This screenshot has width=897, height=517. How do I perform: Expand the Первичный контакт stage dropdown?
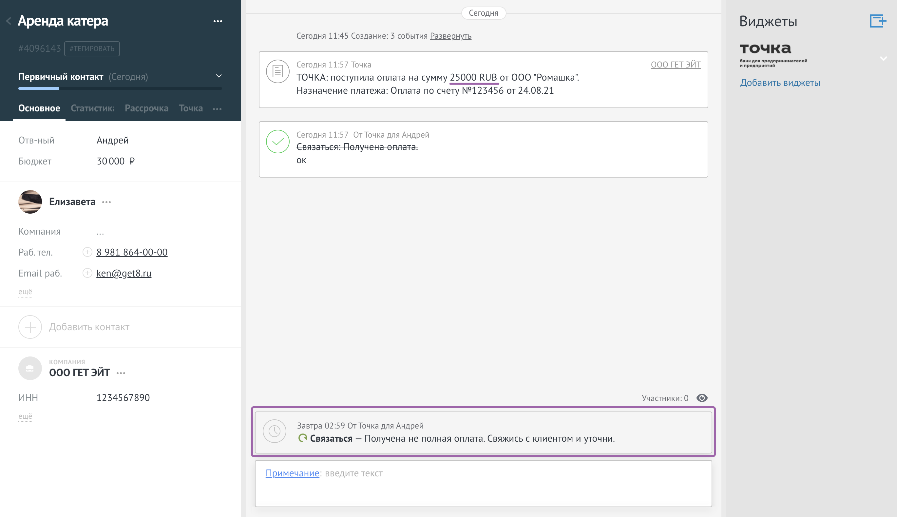click(x=219, y=76)
